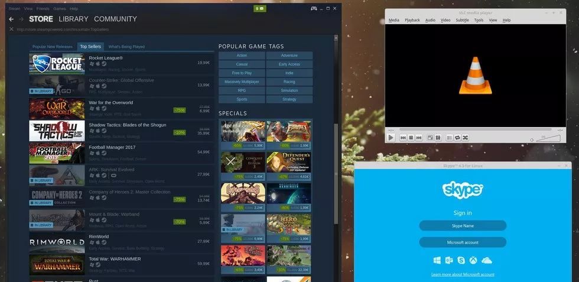The height and width of the screenshot is (282, 579).
Task: Skip to next track in VLC
Action: coord(419,138)
